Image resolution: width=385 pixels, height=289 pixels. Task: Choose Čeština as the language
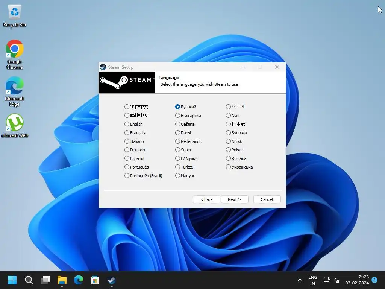(x=185, y=124)
